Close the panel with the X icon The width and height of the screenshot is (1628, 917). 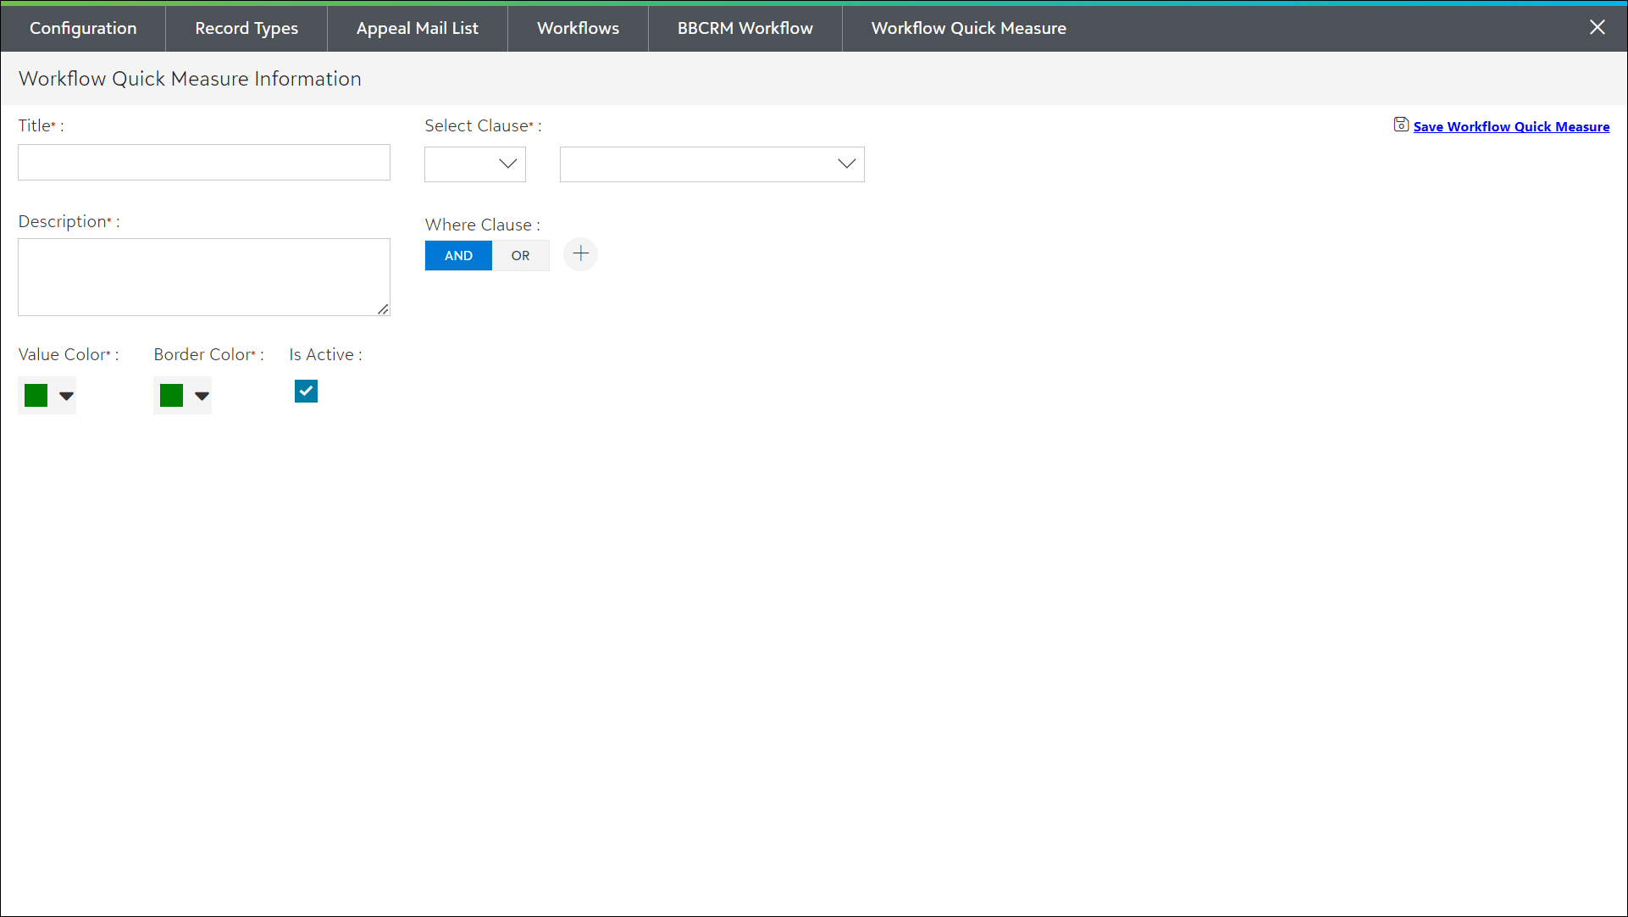[1597, 27]
